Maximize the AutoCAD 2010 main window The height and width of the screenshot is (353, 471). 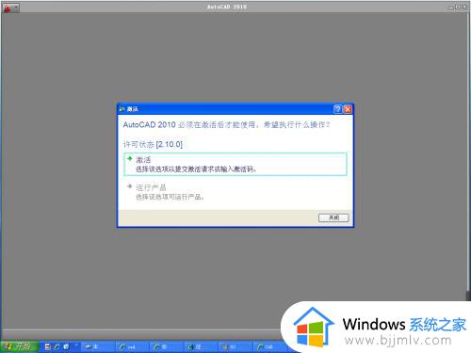[x=458, y=7]
